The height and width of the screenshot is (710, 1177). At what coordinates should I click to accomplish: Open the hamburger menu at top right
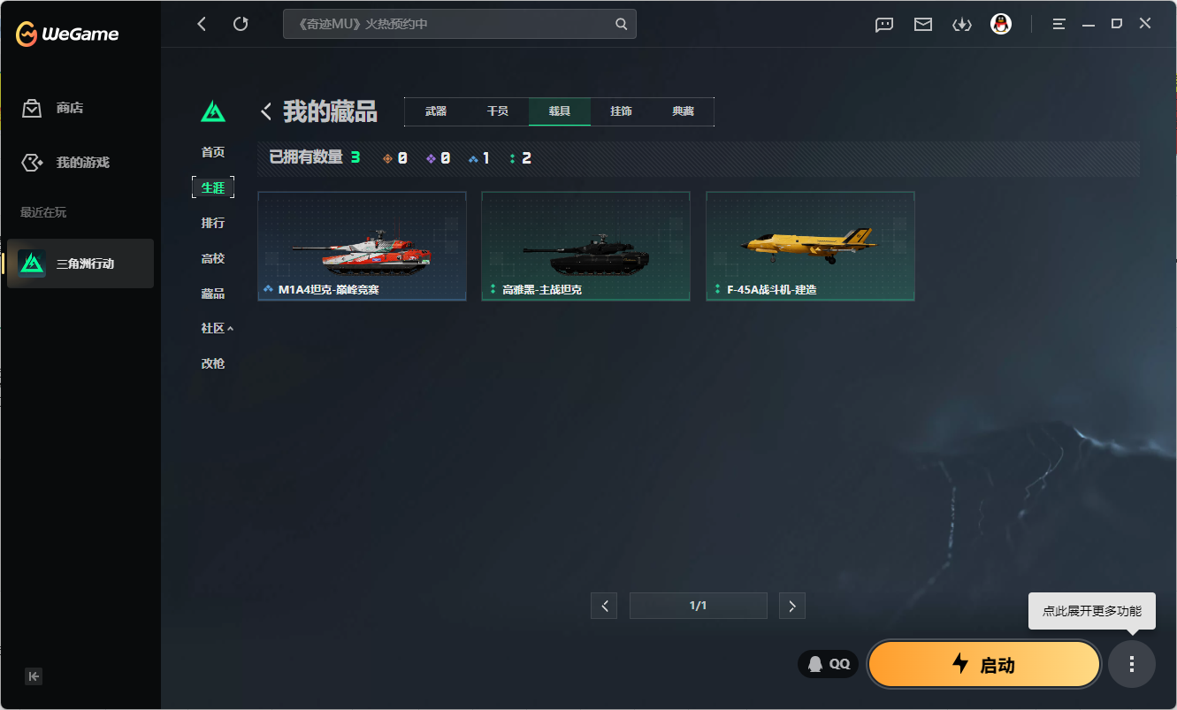point(1058,24)
